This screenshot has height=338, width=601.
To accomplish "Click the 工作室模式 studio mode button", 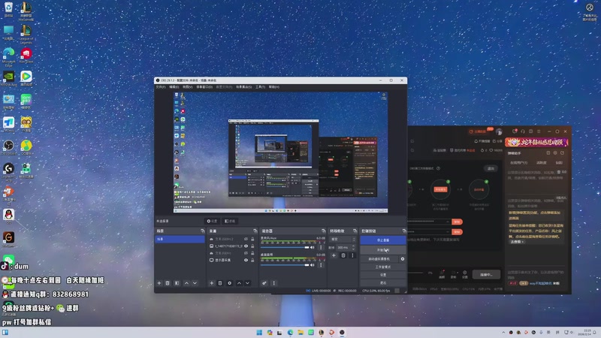I will (x=383, y=267).
